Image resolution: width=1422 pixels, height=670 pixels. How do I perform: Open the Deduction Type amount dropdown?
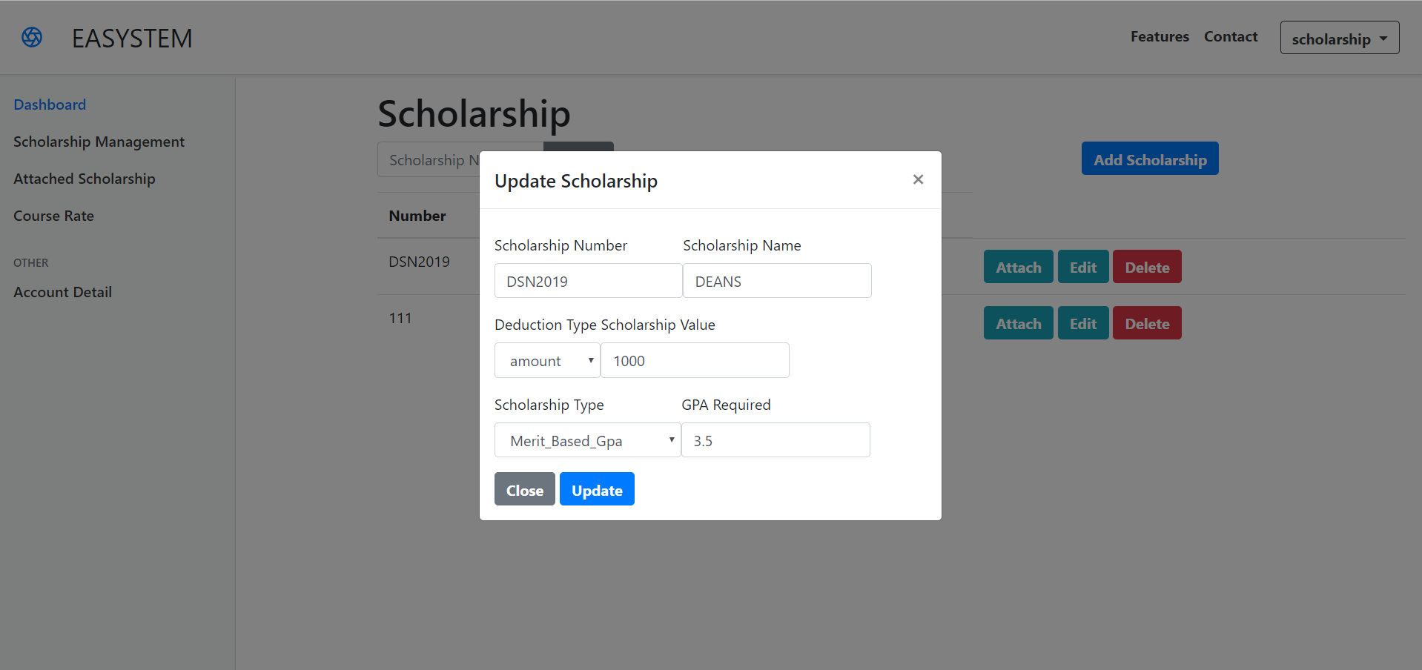click(x=547, y=361)
